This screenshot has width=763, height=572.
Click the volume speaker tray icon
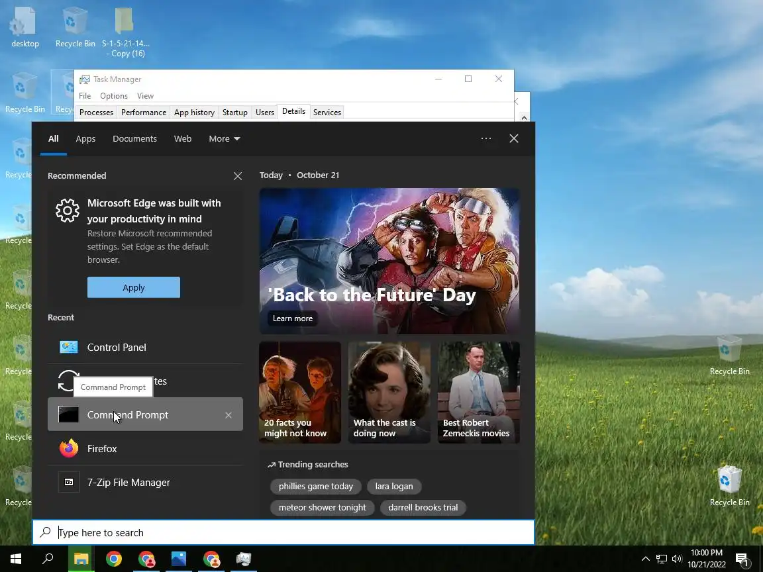coord(677,559)
